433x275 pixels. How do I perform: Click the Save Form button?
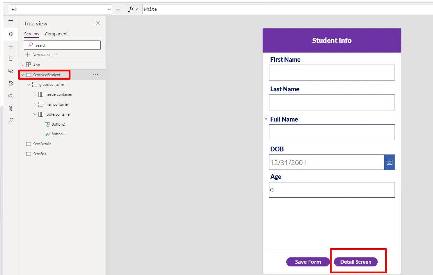point(308,262)
